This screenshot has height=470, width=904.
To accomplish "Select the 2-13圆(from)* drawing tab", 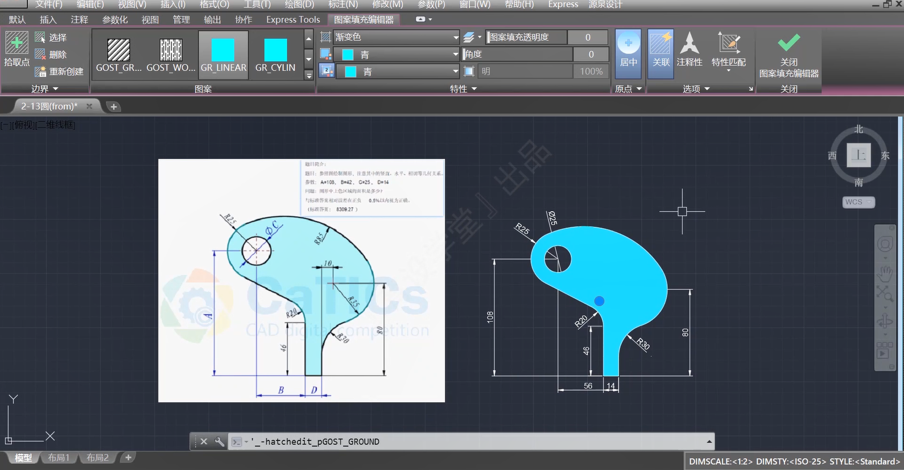I will 49,106.
